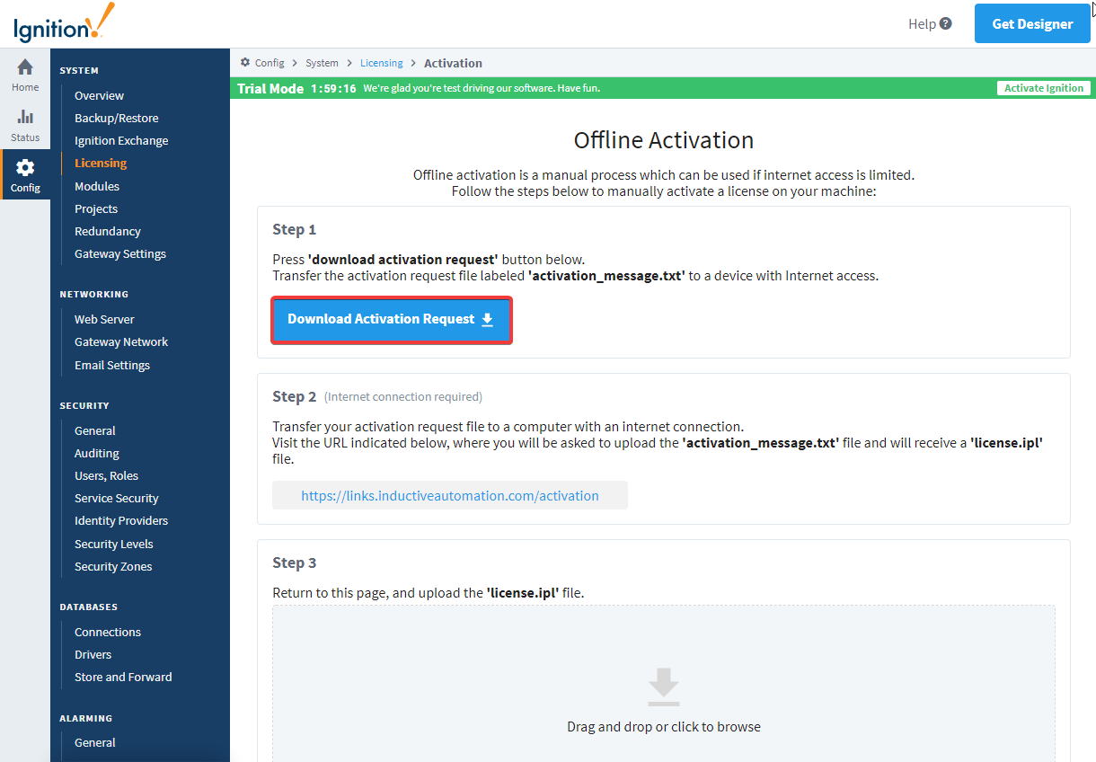Open Projects page

click(96, 208)
